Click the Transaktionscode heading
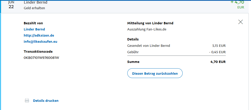 click(x=38, y=51)
